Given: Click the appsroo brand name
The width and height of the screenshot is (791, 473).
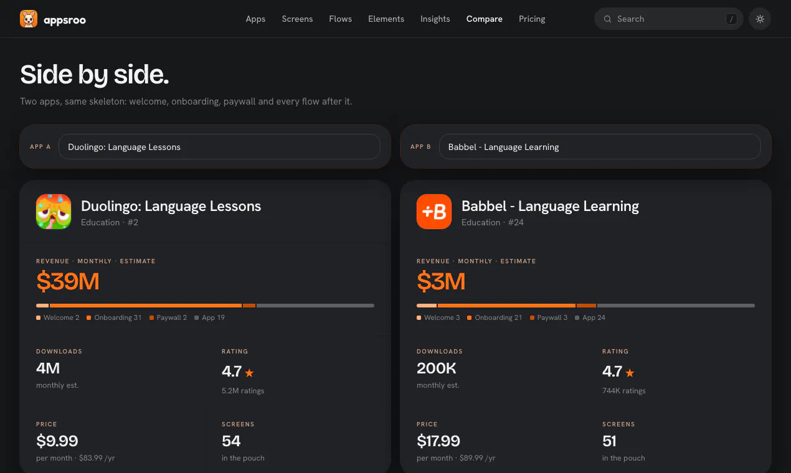Looking at the screenshot, I should (65, 20).
